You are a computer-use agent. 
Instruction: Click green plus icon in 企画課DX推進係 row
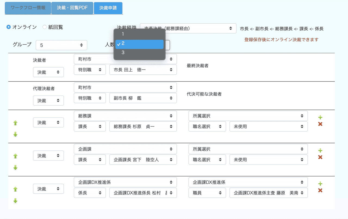click(x=320, y=184)
